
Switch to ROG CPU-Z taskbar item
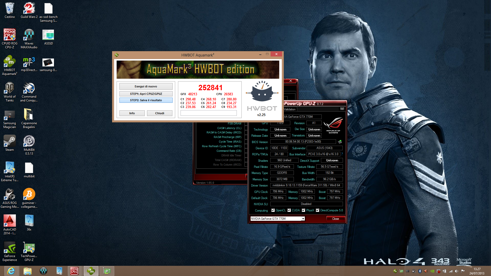pos(74,271)
